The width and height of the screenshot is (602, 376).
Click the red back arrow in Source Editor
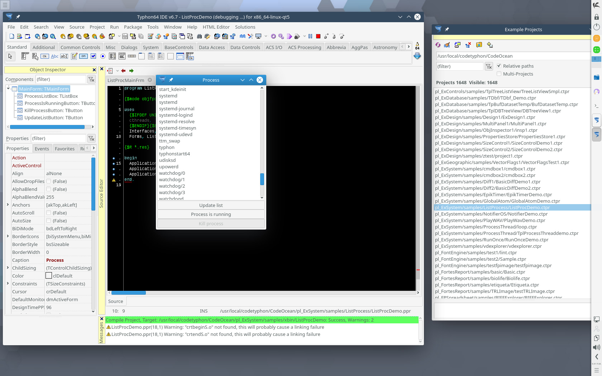click(123, 71)
